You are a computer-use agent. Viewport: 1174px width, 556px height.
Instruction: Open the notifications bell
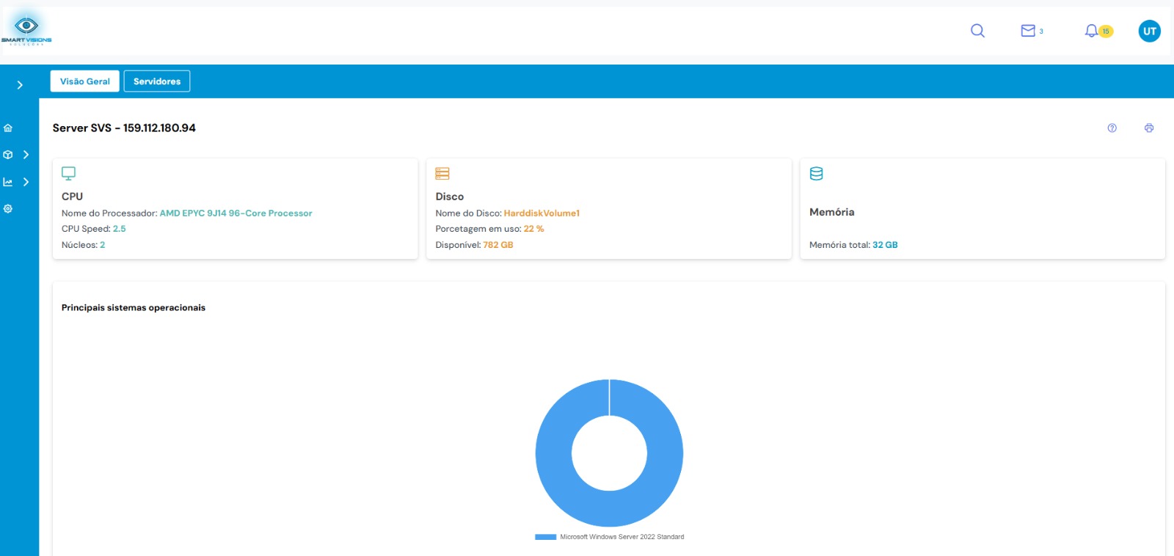point(1092,31)
